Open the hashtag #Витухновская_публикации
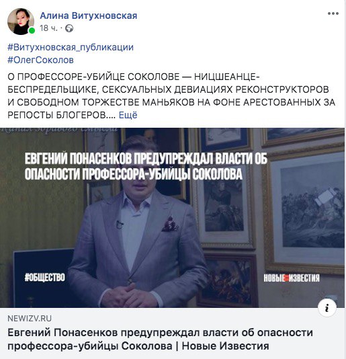This screenshot has height=359, width=346. click(71, 47)
